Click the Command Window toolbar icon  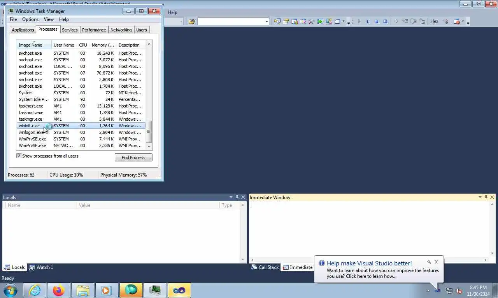pos(337,21)
